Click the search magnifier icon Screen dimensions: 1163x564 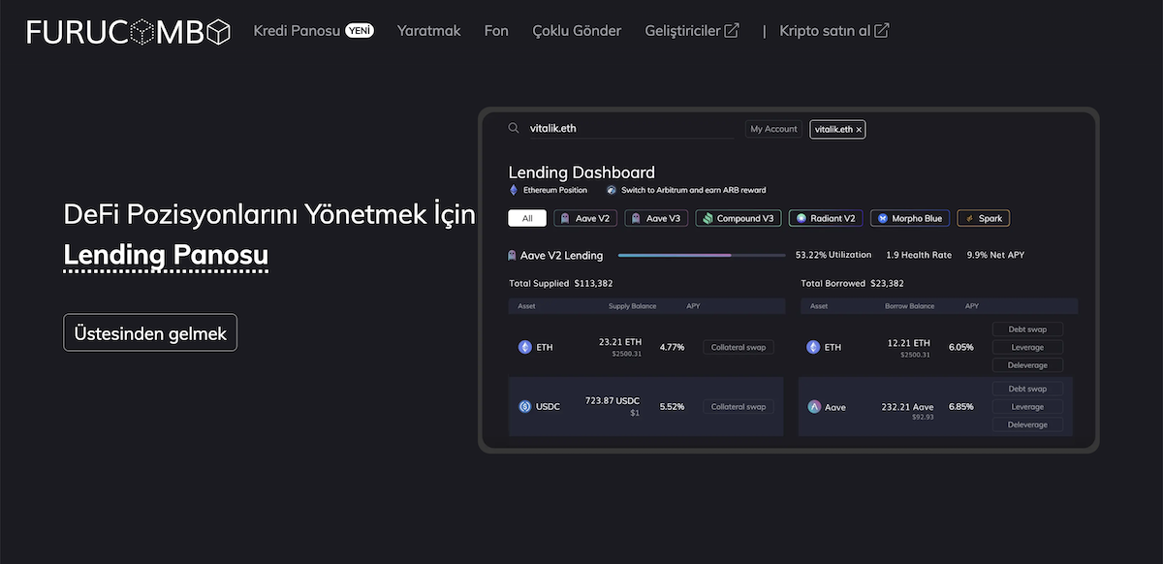514,128
